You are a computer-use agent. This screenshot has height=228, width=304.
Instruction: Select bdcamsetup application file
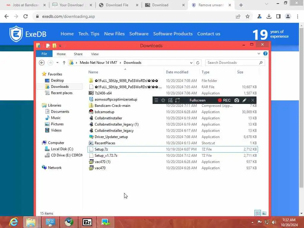[172, 112]
